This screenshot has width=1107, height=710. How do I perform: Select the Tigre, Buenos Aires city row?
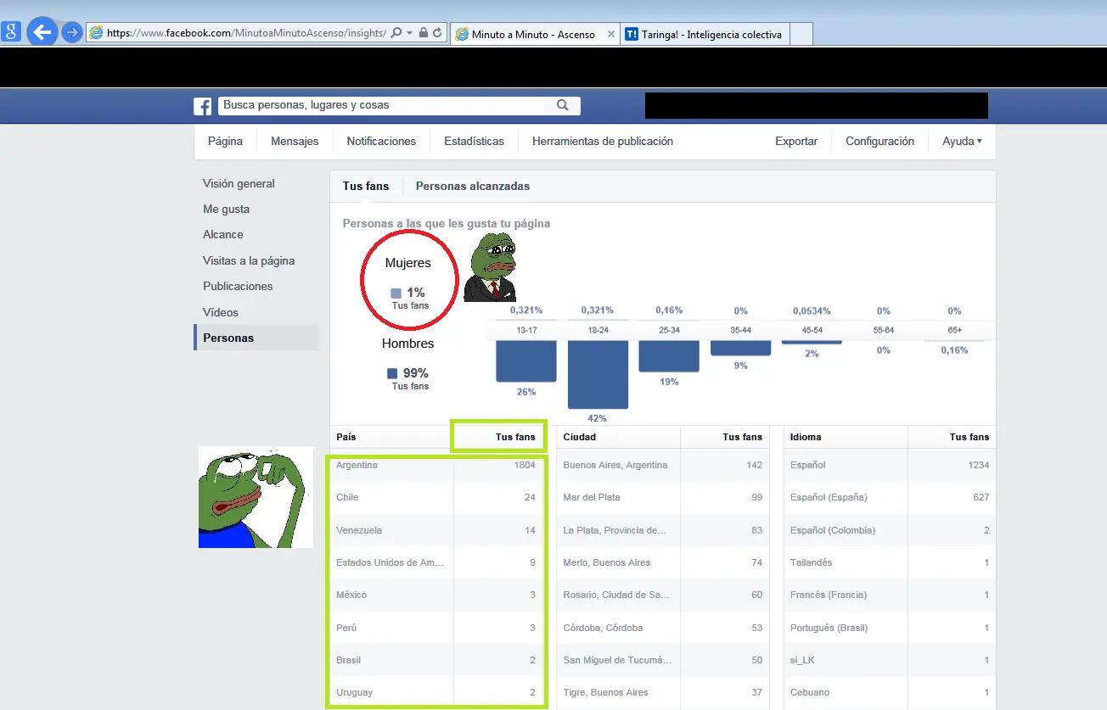663,692
